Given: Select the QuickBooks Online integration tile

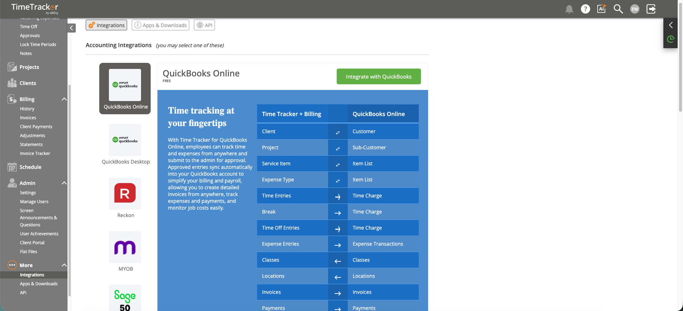Looking at the screenshot, I should [x=125, y=89].
